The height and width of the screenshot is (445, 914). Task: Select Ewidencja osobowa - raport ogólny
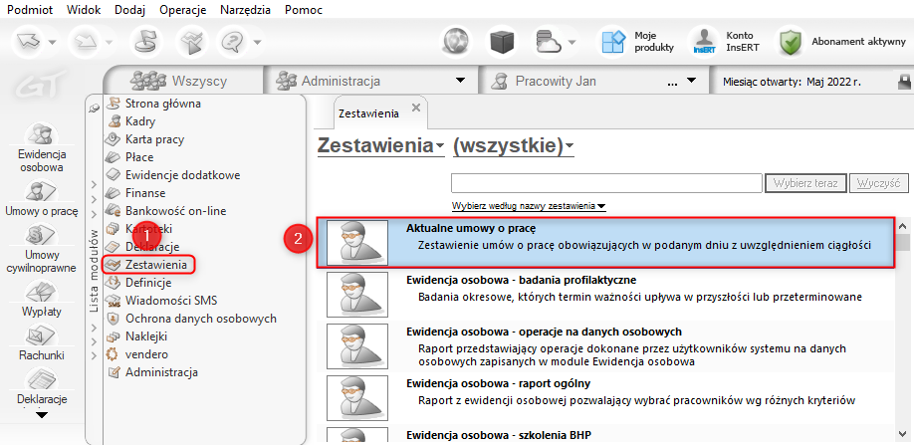(605, 398)
